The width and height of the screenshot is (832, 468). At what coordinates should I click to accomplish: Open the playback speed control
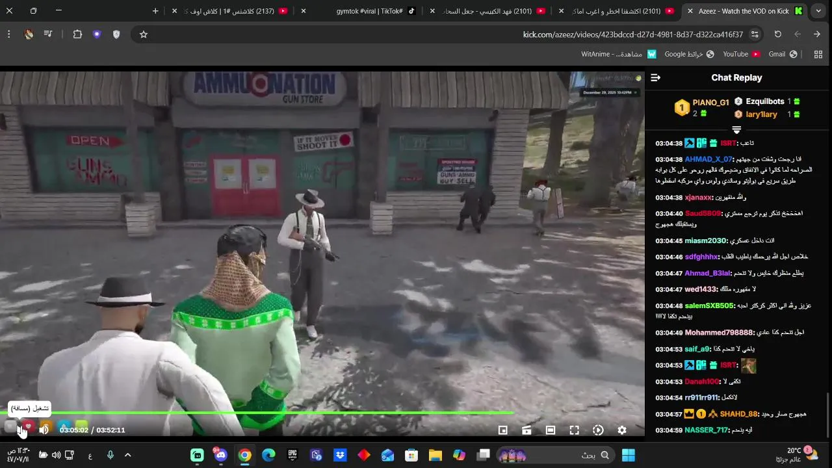[x=598, y=430]
